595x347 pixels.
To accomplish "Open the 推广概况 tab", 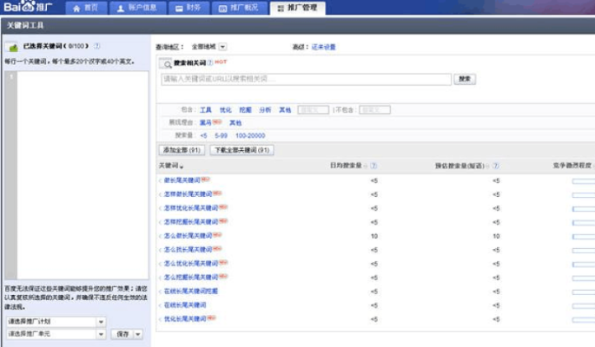I will (240, 8).
